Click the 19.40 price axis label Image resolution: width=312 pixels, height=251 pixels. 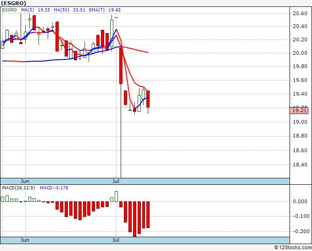pyautogui.click(x=300, y=94)
